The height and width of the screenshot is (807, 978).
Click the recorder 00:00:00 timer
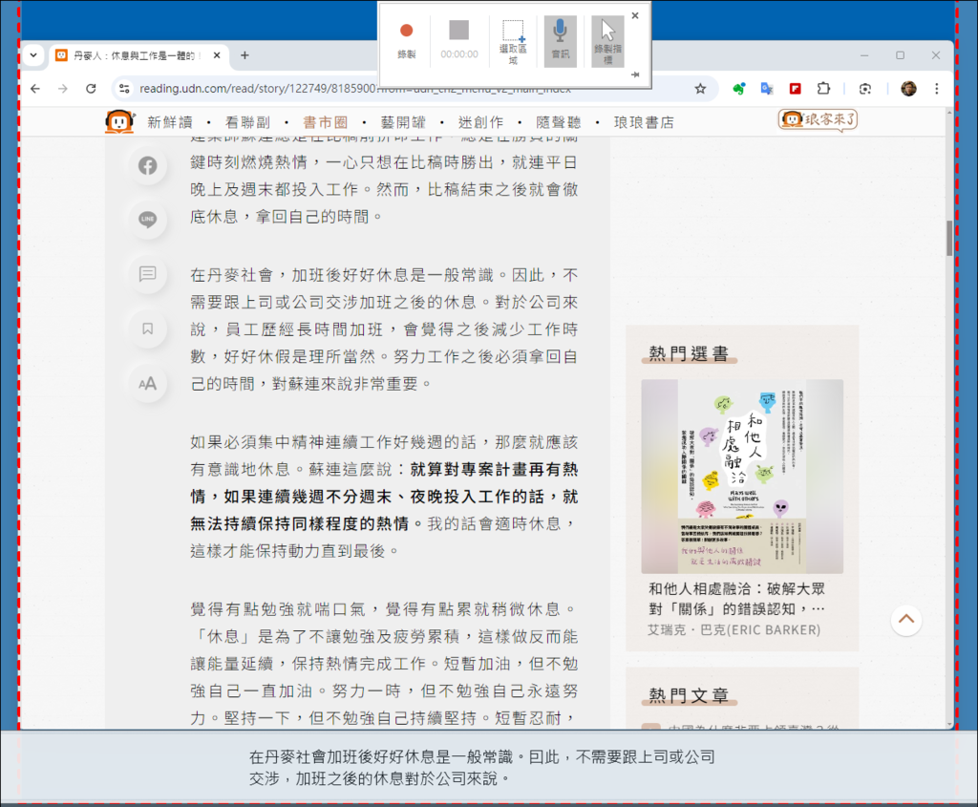459,54
